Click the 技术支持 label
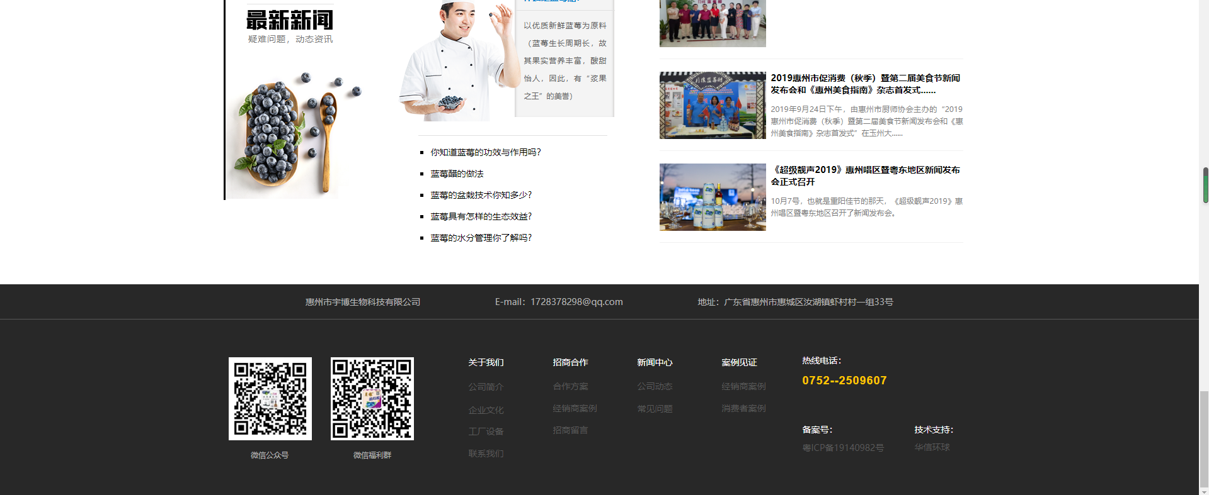The height and width of the screenshot is (495, 1209). (934, 430)
